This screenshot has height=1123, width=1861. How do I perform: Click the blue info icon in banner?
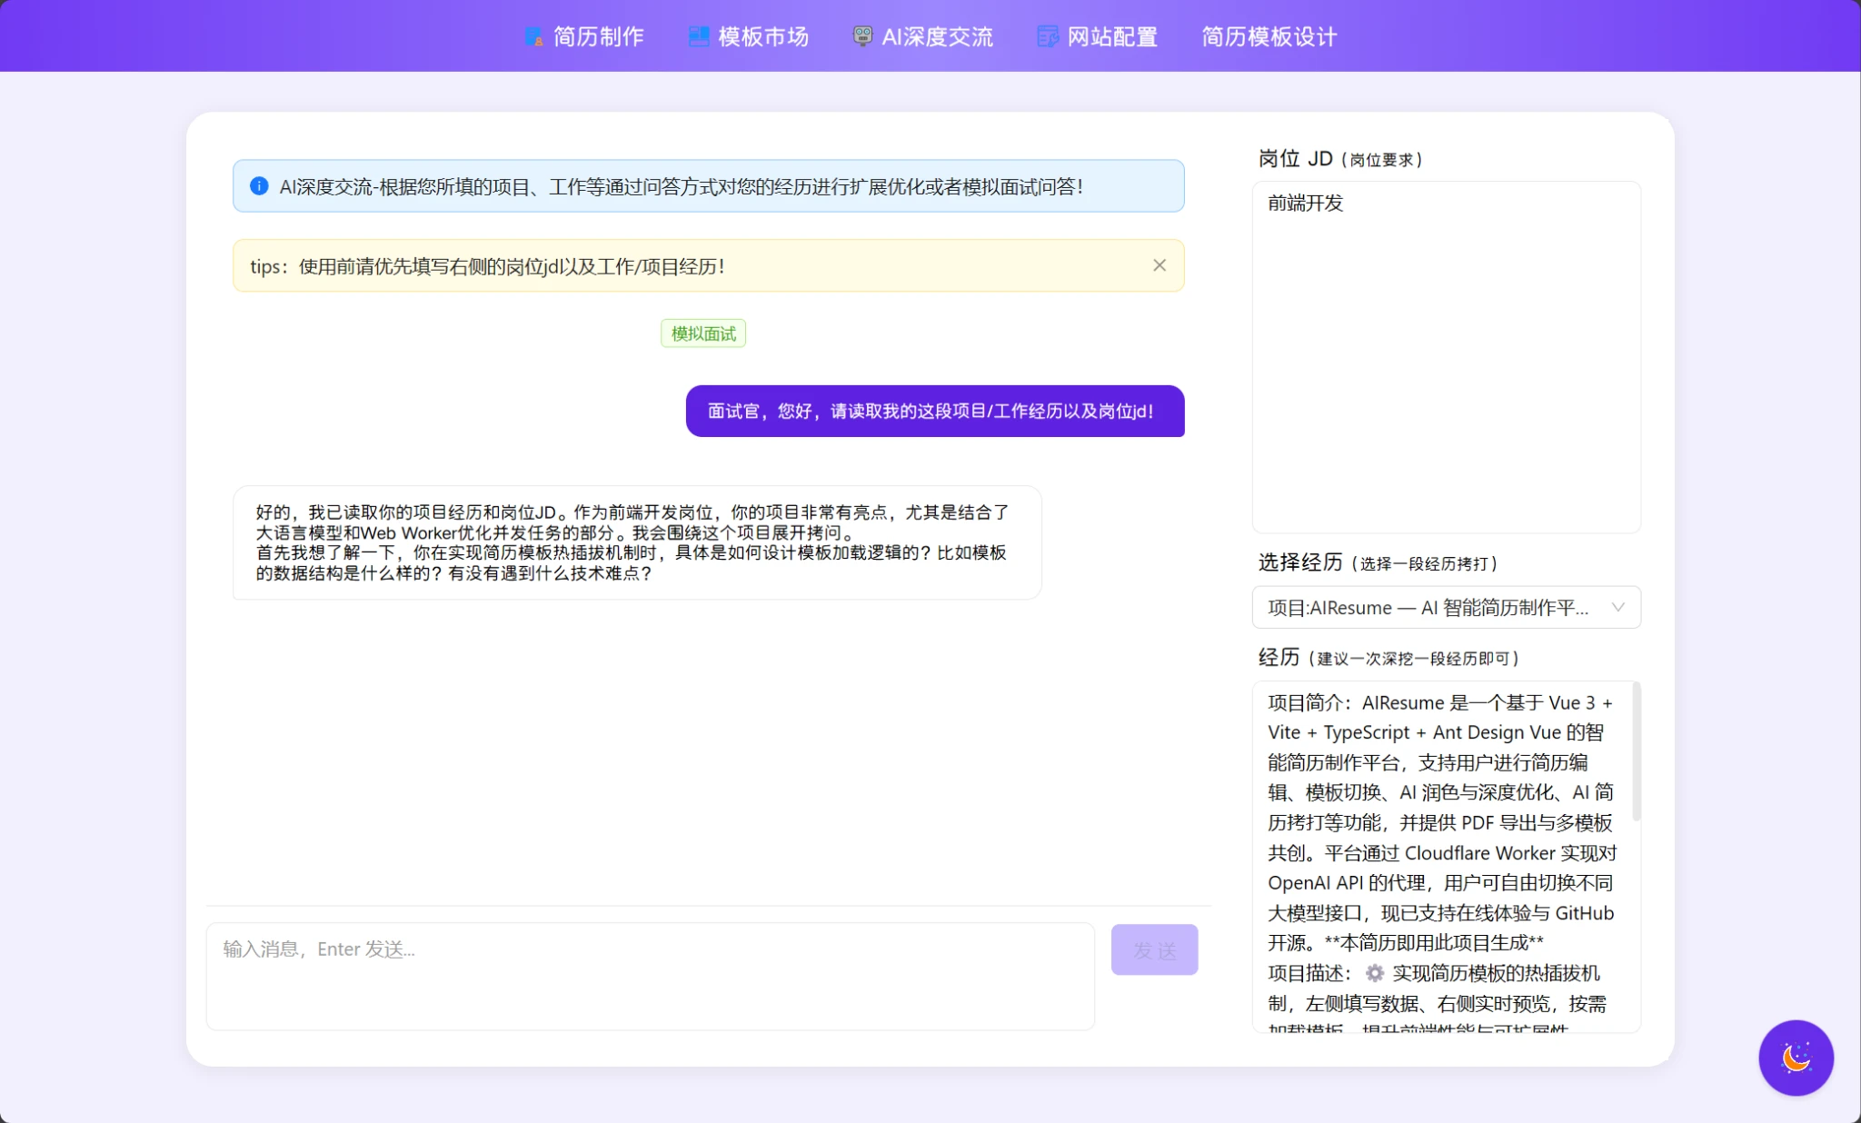[259, 186]
